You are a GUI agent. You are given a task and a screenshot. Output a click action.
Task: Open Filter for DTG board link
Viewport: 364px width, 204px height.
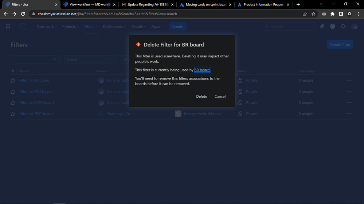pyautogui.click(x=35, y=91)
